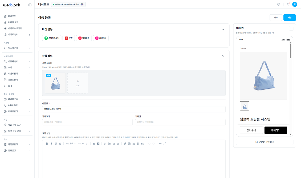Click the help question mark icon

coord(279,4)
